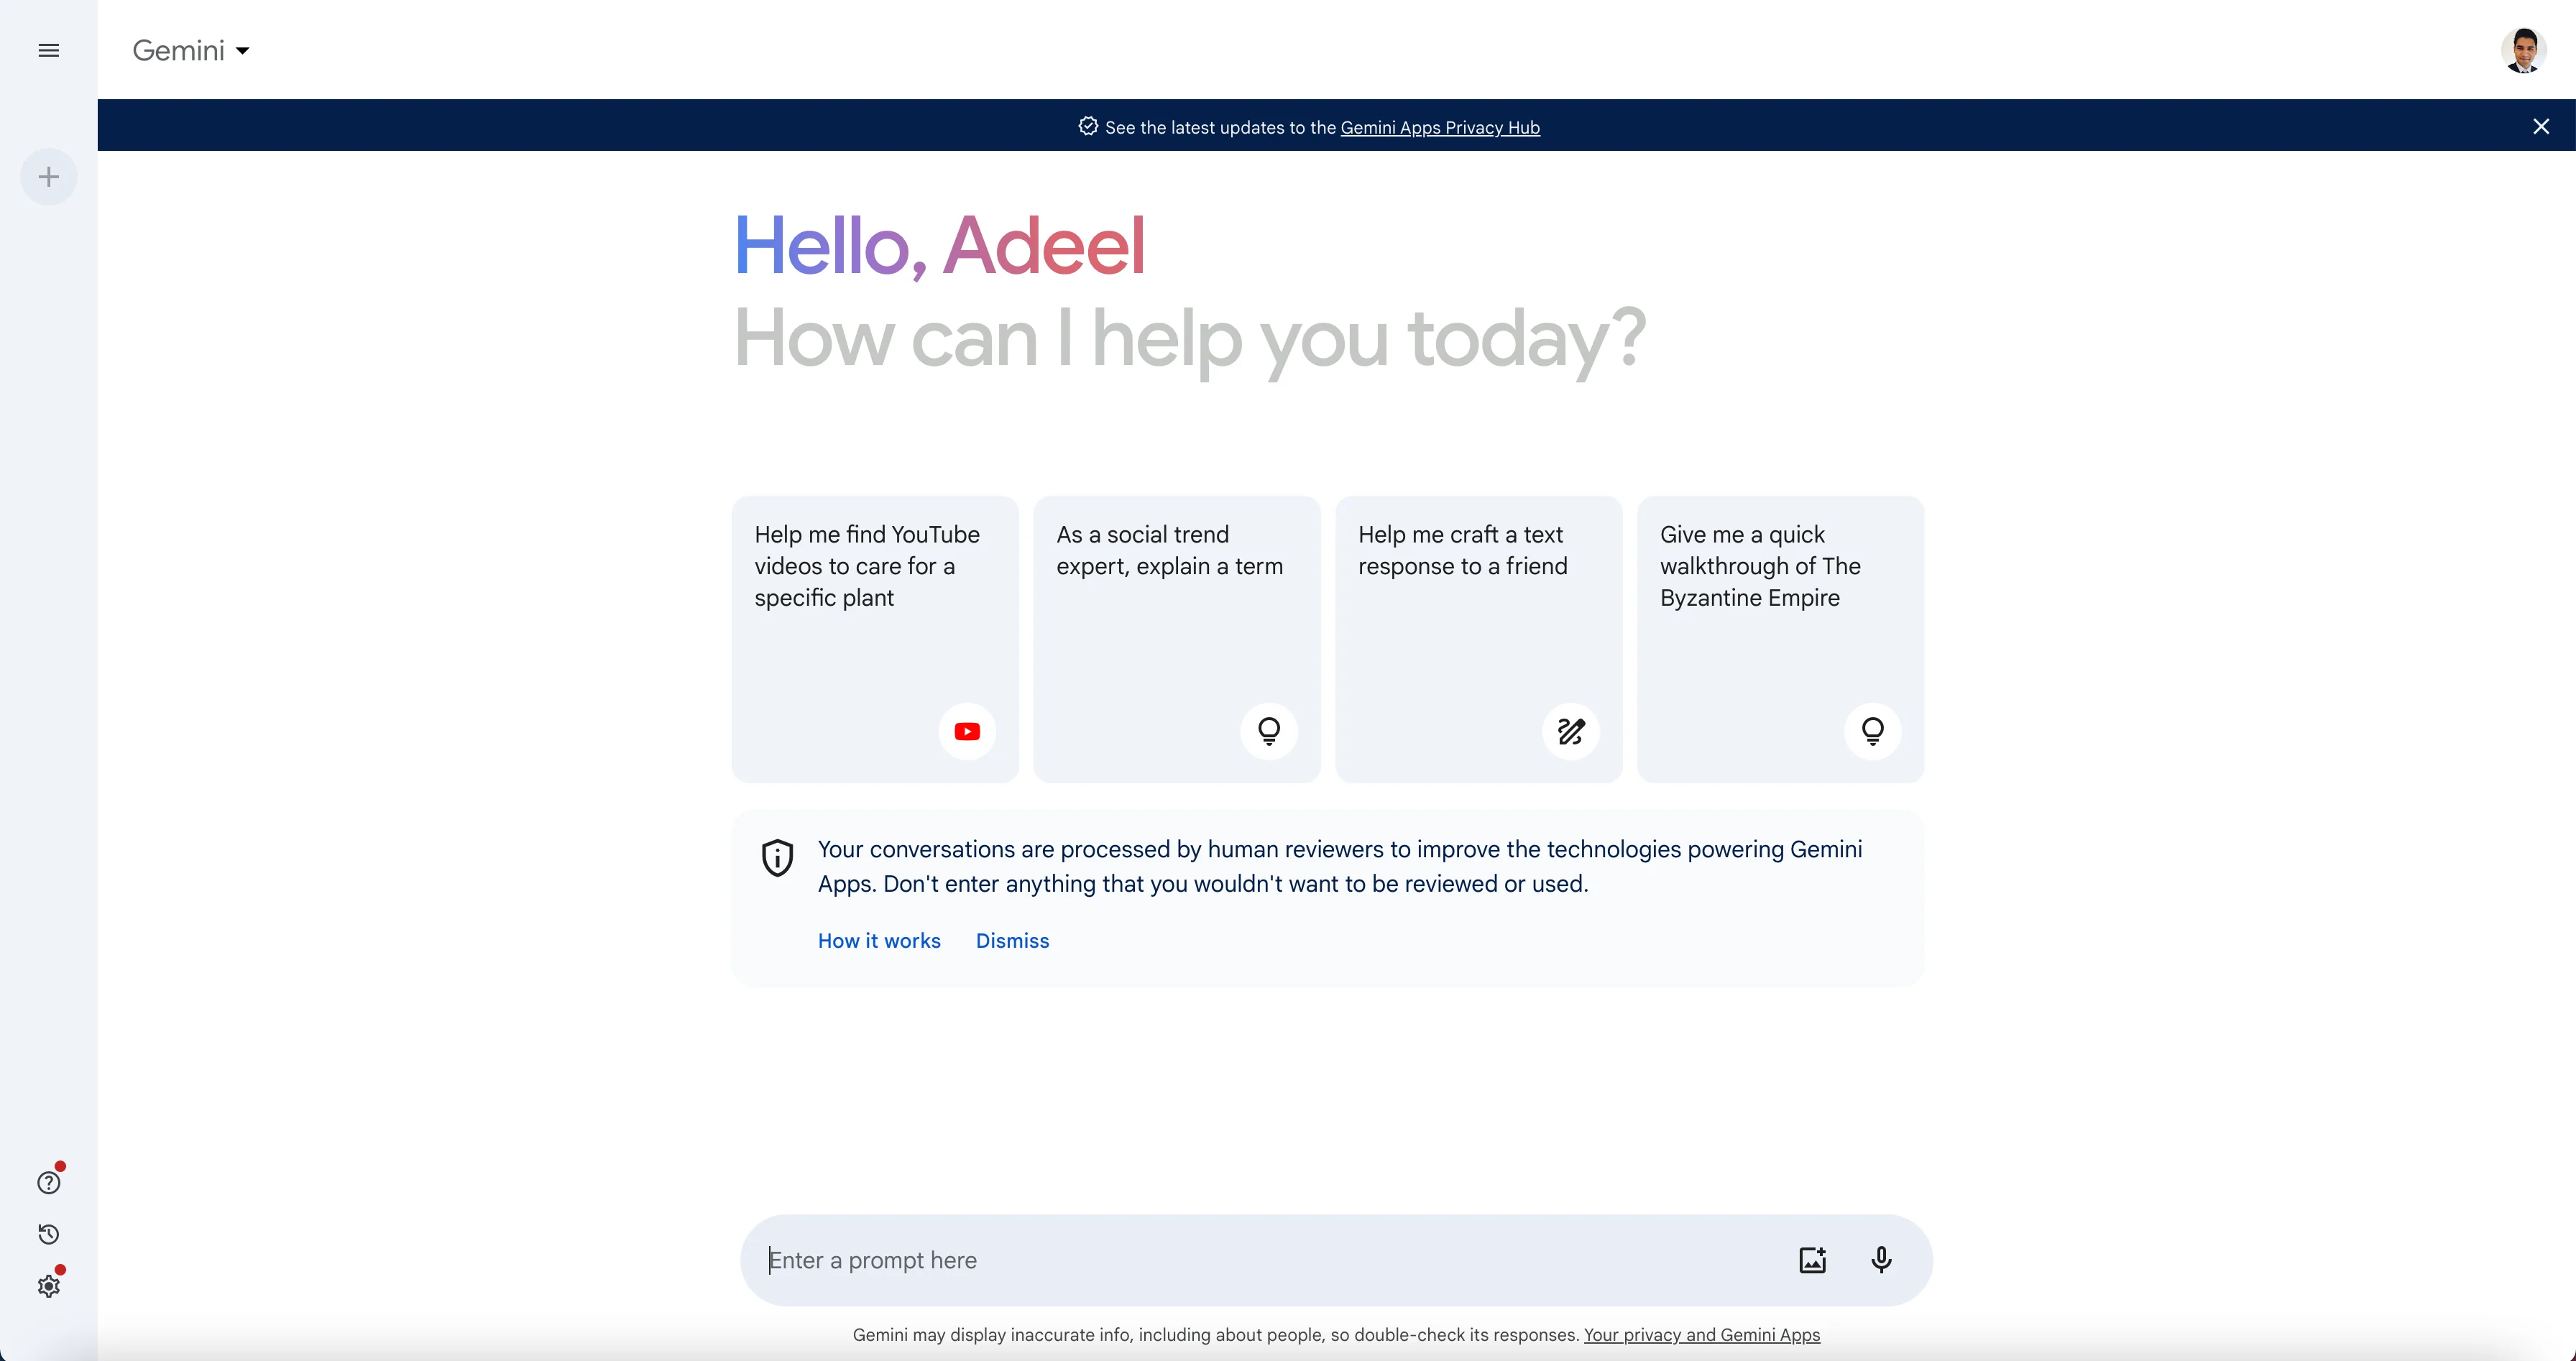Click the YouTube card icon
Screen dimensions: 2576x1361
pyautogui.click(x=966, y=729)
